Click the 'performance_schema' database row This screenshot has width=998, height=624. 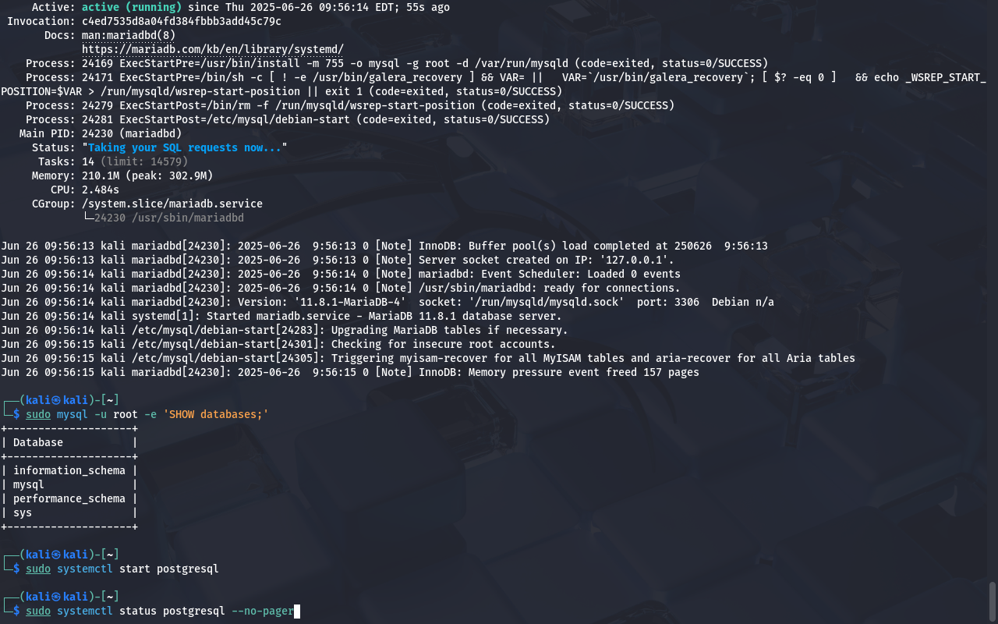tap(69, 498)
